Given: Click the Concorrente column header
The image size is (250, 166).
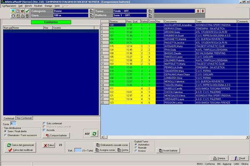Looking at the screenshot, I should 180,21.
